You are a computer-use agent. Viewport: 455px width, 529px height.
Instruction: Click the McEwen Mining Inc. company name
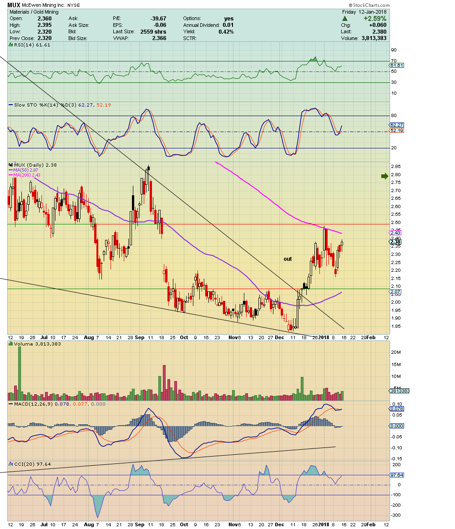click(44, 5)
